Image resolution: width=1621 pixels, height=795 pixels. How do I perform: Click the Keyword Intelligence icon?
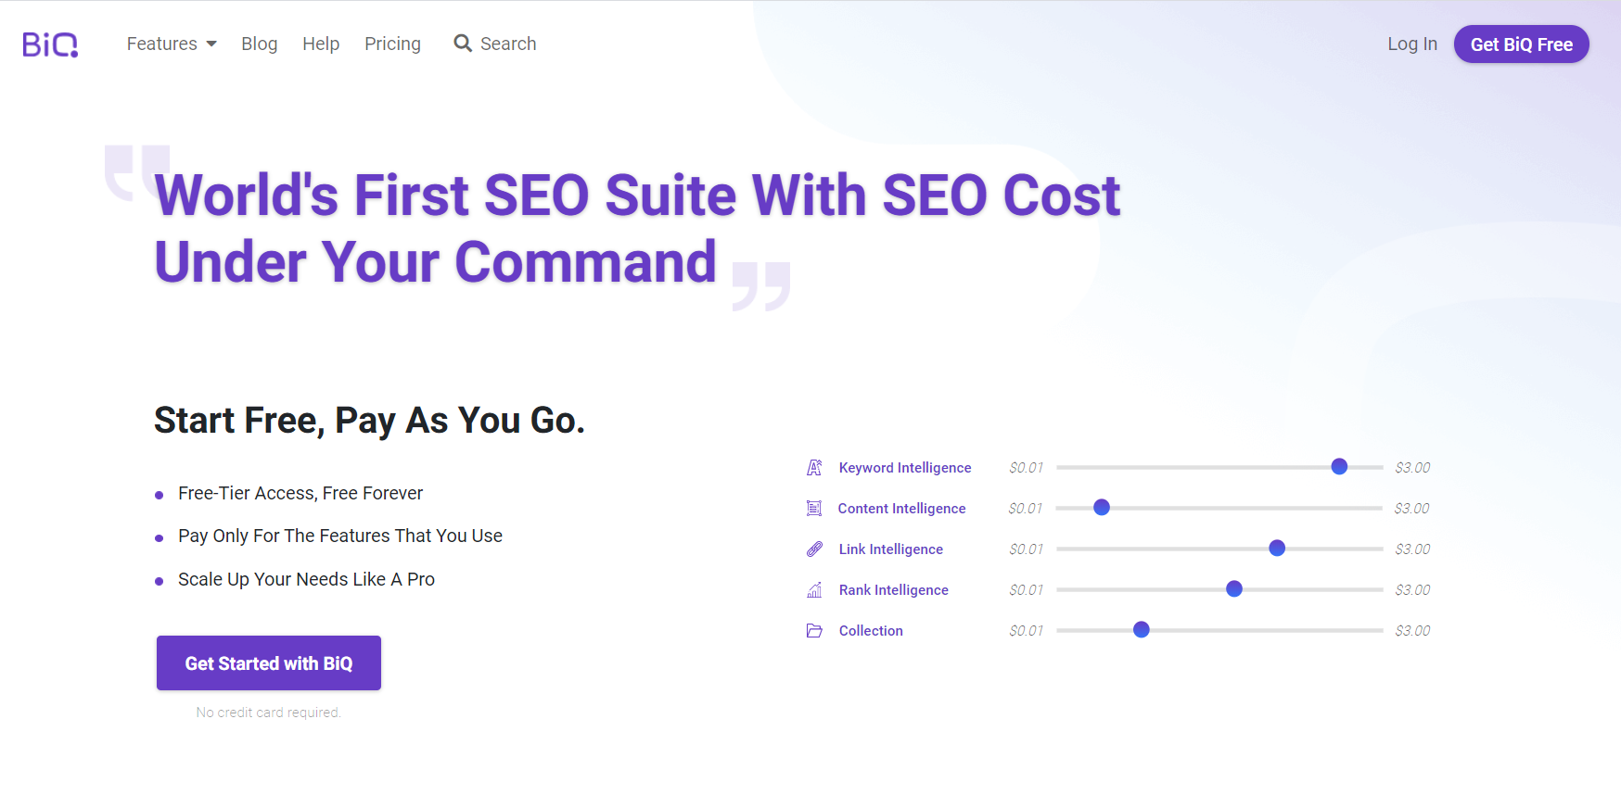(x=814, y=467)
